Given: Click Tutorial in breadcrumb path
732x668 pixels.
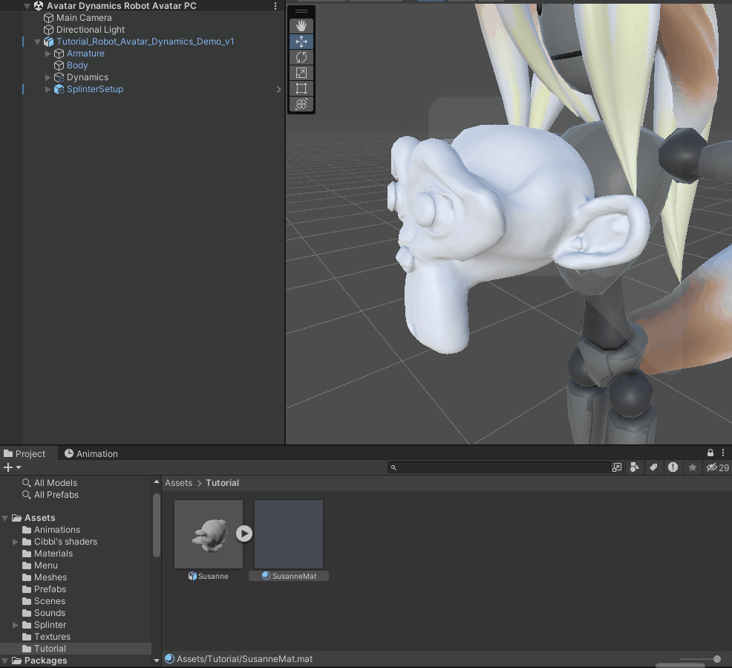Looking at the screenshot, I should 222,483.
